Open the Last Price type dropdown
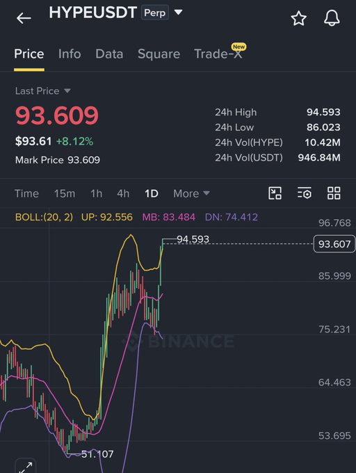Viewport: 356px width, 473px height. pos(67,90)
